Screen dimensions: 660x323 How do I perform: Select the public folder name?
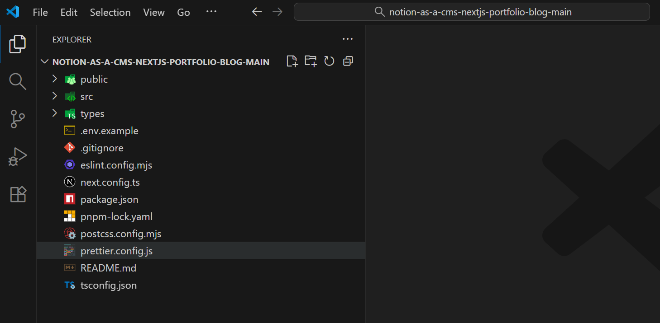click(94, 80)
